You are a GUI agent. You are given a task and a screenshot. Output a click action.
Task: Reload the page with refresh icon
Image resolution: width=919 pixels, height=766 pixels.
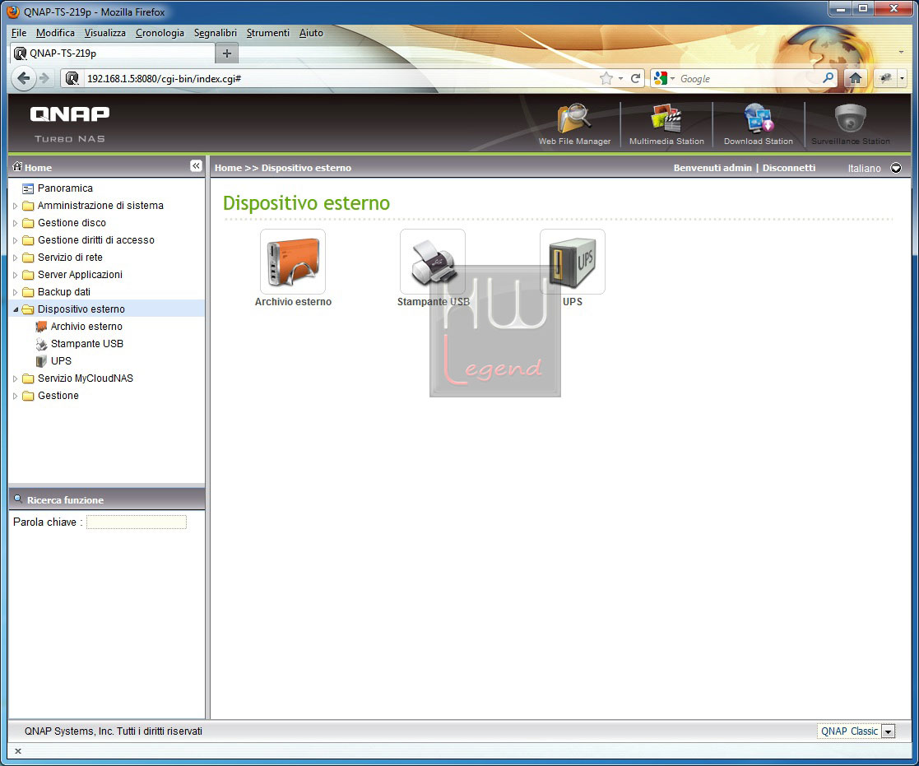[x=635, y=78]
